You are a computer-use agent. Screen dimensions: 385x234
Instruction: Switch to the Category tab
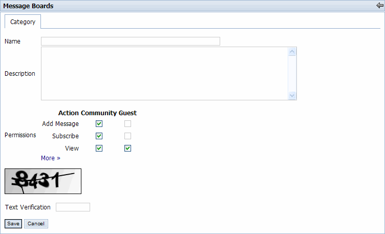[x=23, y=22]
